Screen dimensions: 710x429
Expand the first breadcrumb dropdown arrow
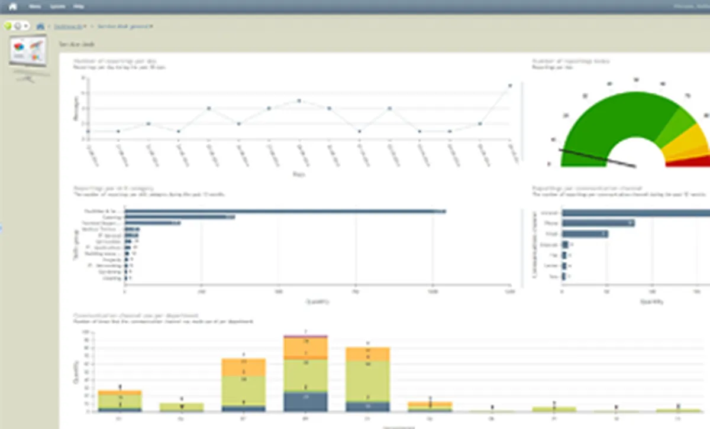click(85, 27)
